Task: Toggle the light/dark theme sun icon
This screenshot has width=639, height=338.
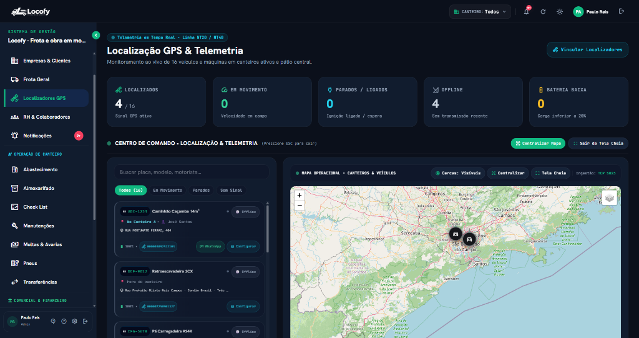Action: point(560,11)
